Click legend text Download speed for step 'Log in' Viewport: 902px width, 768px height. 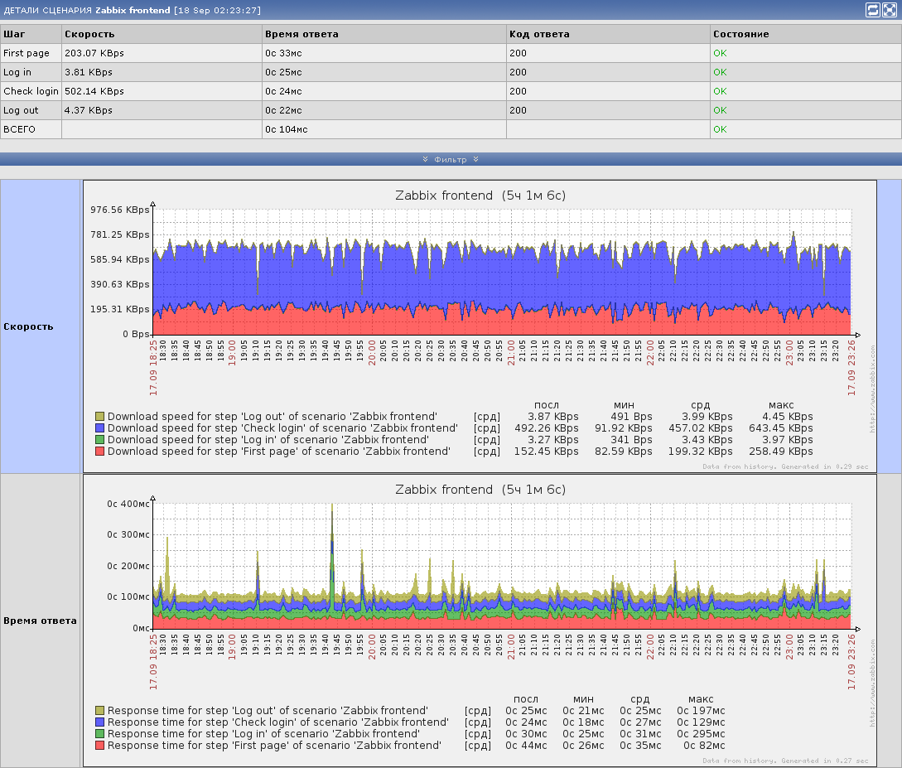(268, 440)
